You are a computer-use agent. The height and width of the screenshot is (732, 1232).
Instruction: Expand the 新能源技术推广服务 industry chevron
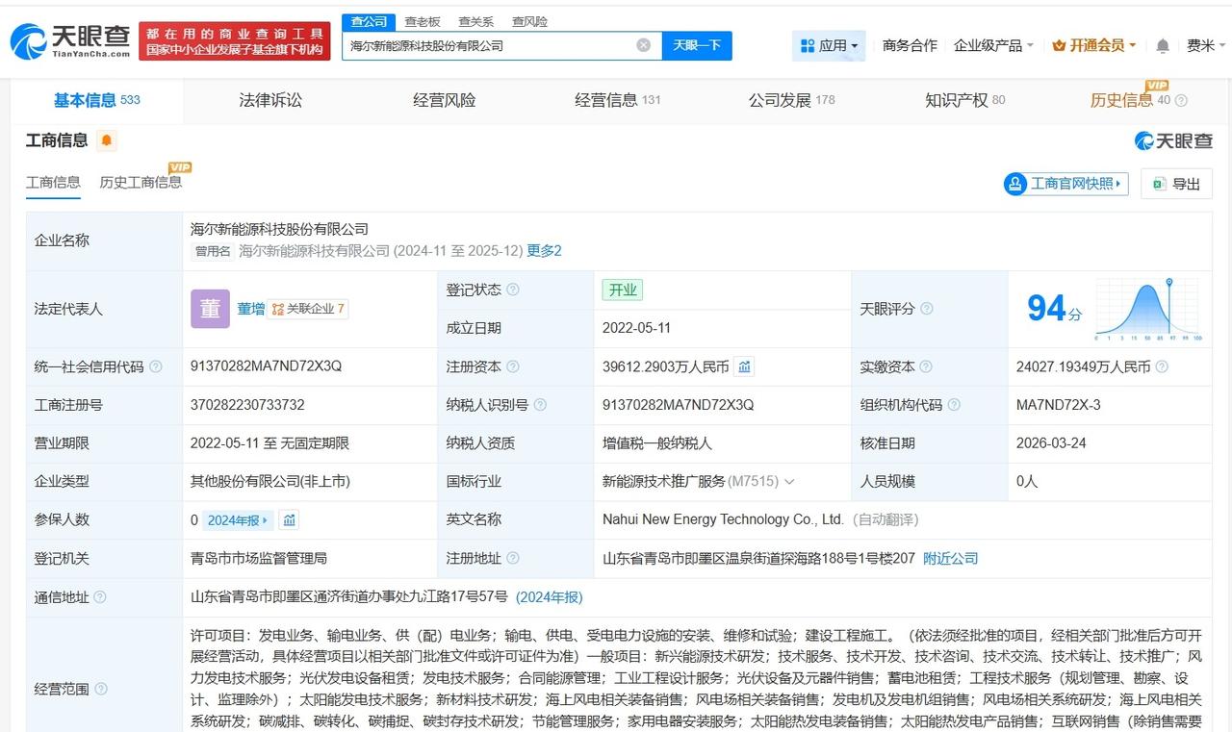pos(789,481)
